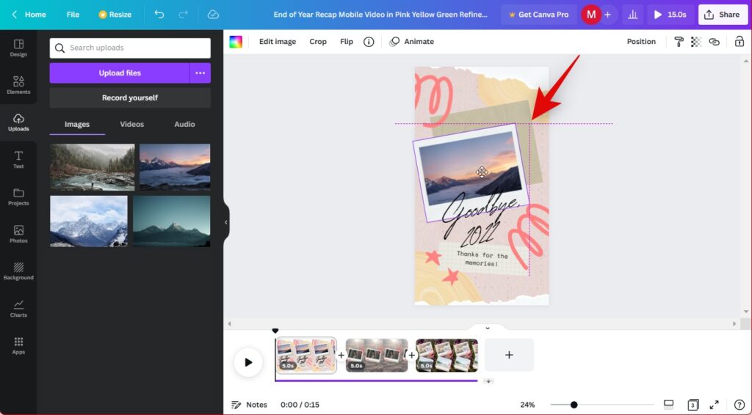Image resolution: width=752 pixels, height=415 pixels.
Task: Open the help question mark icon
Action: click(x=739, y=405)
